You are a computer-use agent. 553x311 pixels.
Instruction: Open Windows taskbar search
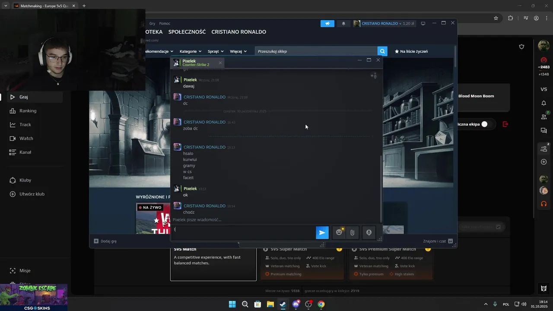pos(245,304)
